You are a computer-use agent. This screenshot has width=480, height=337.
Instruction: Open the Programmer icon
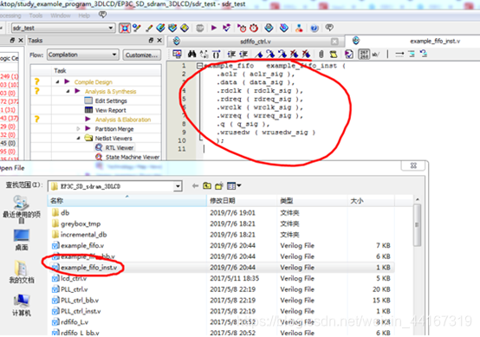pyautogui.click(x=284, y=29)
